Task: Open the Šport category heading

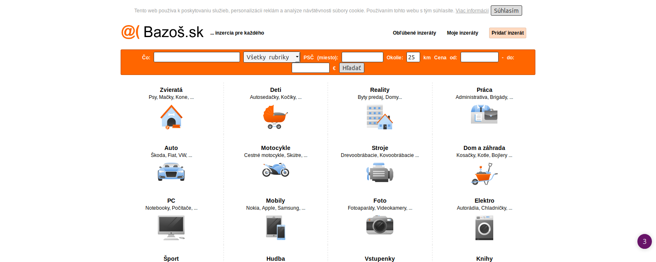Action: tap(171, 259)
